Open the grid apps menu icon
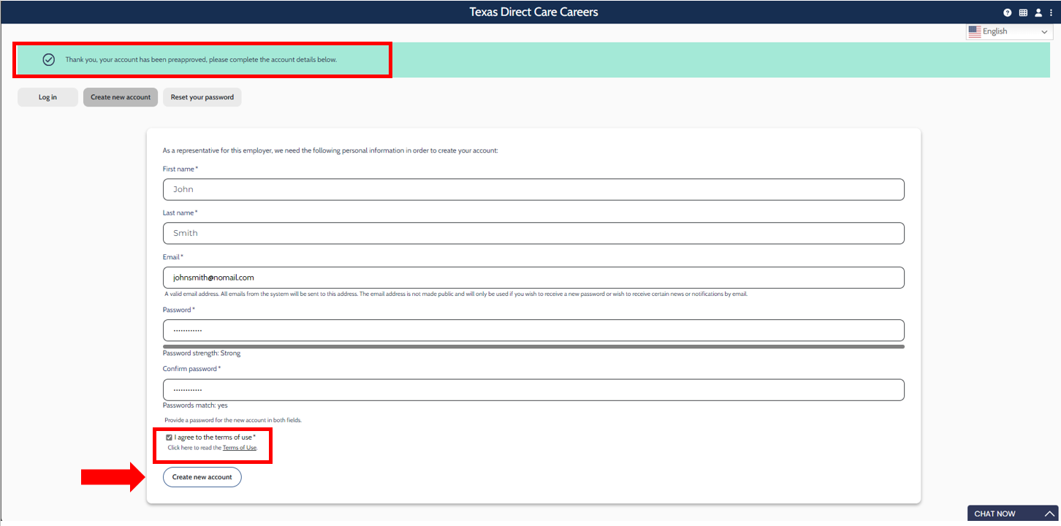Viewport: 1061px width, 526px height. coord(1023,12)
